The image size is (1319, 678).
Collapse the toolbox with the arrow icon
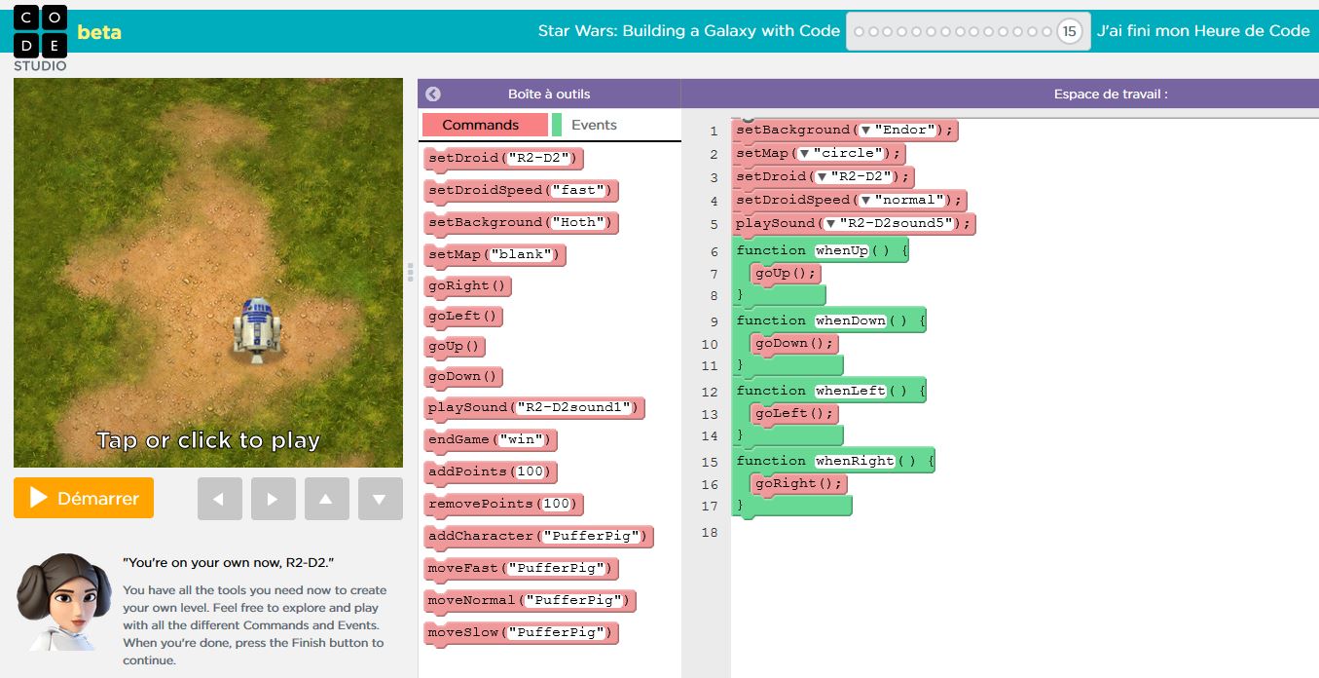433,94
